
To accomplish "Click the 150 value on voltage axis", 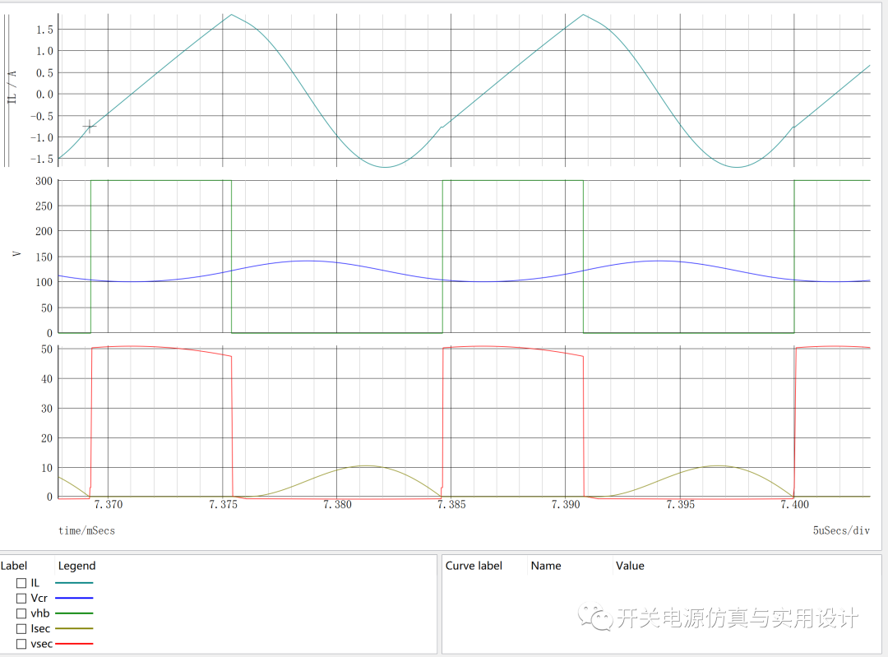I will tap(44, 257).
